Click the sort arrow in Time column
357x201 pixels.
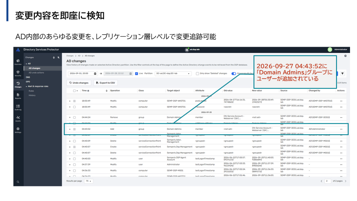point(107,91)
